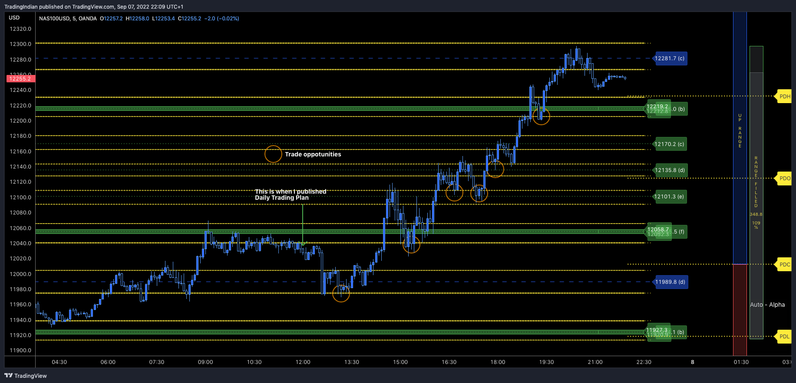Viewport: 796px width, 383px height.
Task: Click the 12:00 time axis label
Action: 303,362
